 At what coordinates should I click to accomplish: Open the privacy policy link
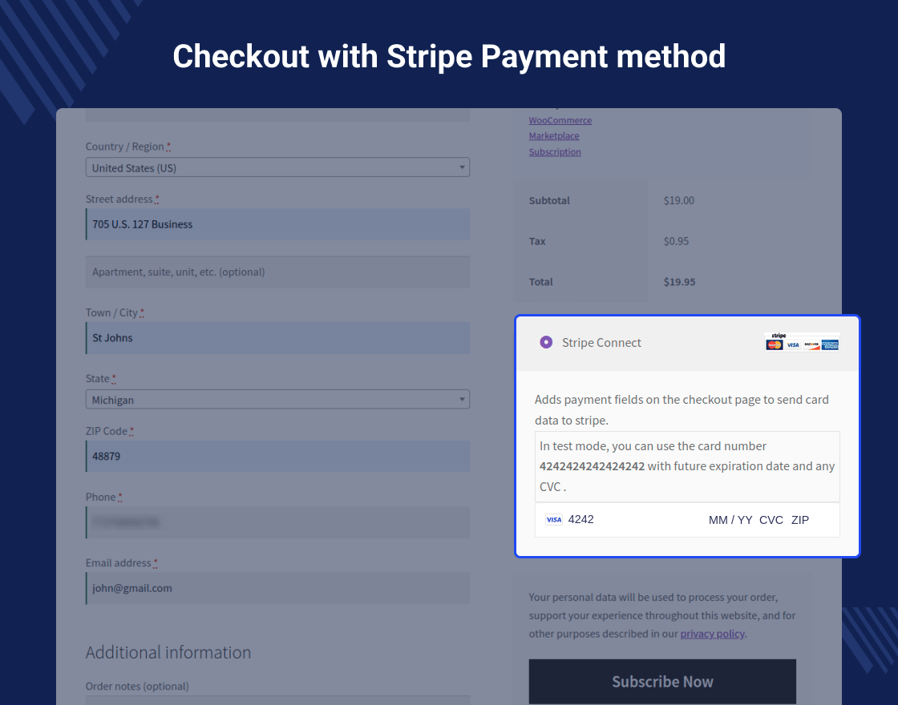click(x=712, y=634)
